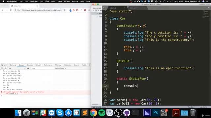Launch TeamViewer from the dock

pos(51,113)
